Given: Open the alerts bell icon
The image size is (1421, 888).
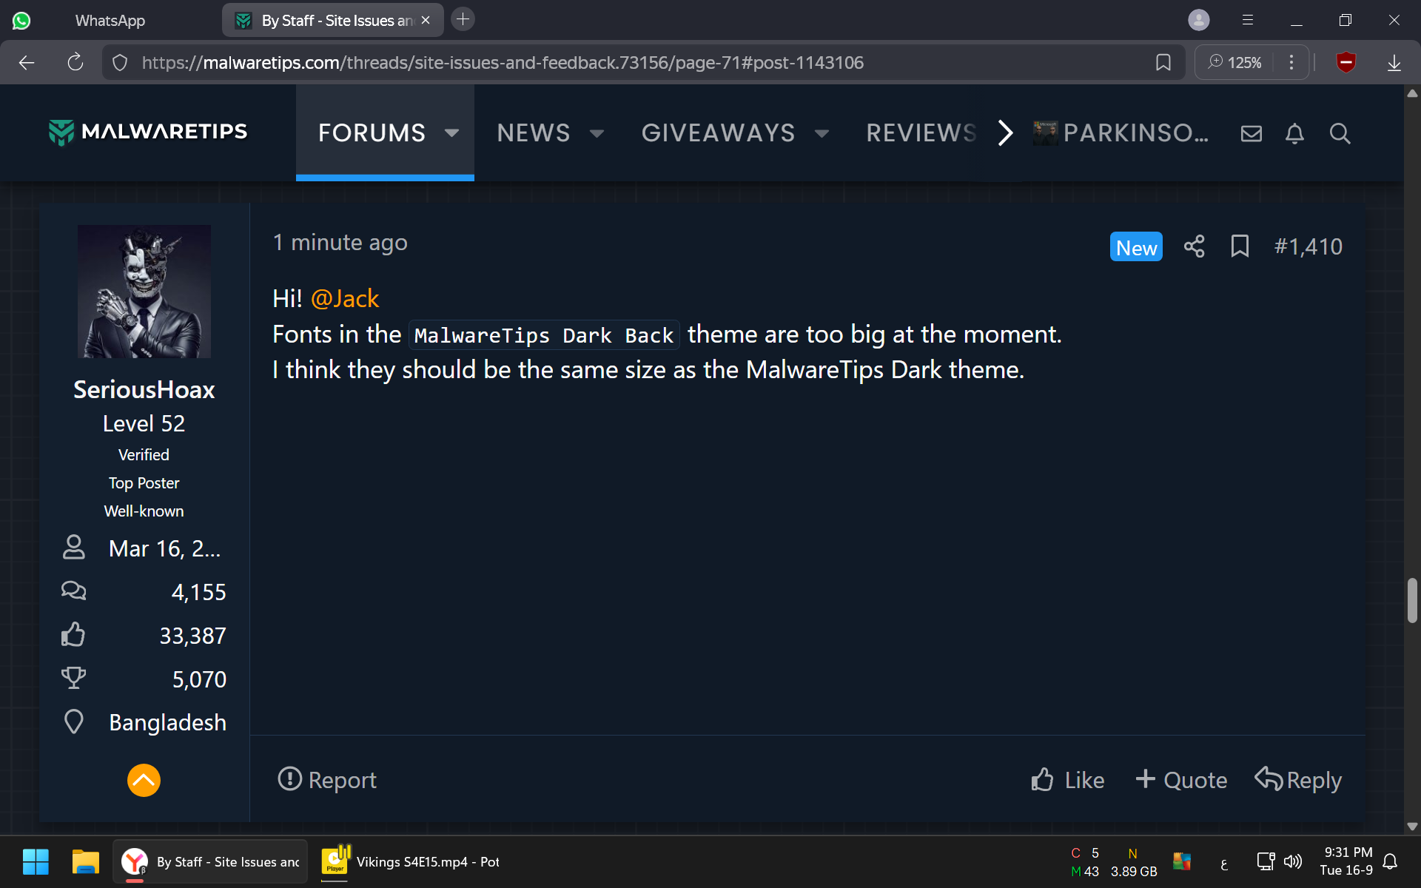Looking at the screenshot, I should pos(1294,133).
